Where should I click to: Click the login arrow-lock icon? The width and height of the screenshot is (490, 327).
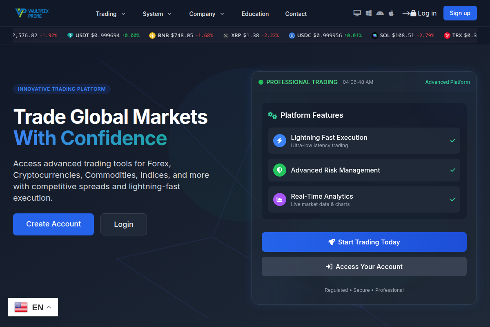[x=409, y=13]
